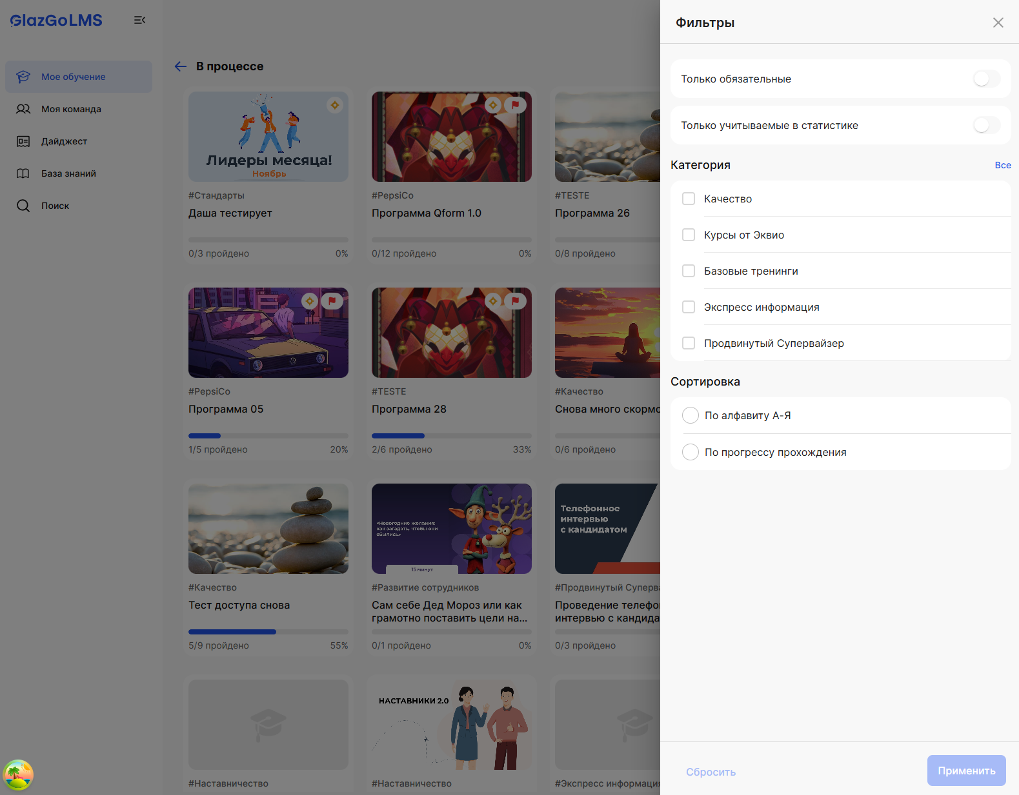Click the Проведение телефонного интервью course title
The width and height of the screenshot is (1019, 795).
pyautogui.click(x=607, y=611)
